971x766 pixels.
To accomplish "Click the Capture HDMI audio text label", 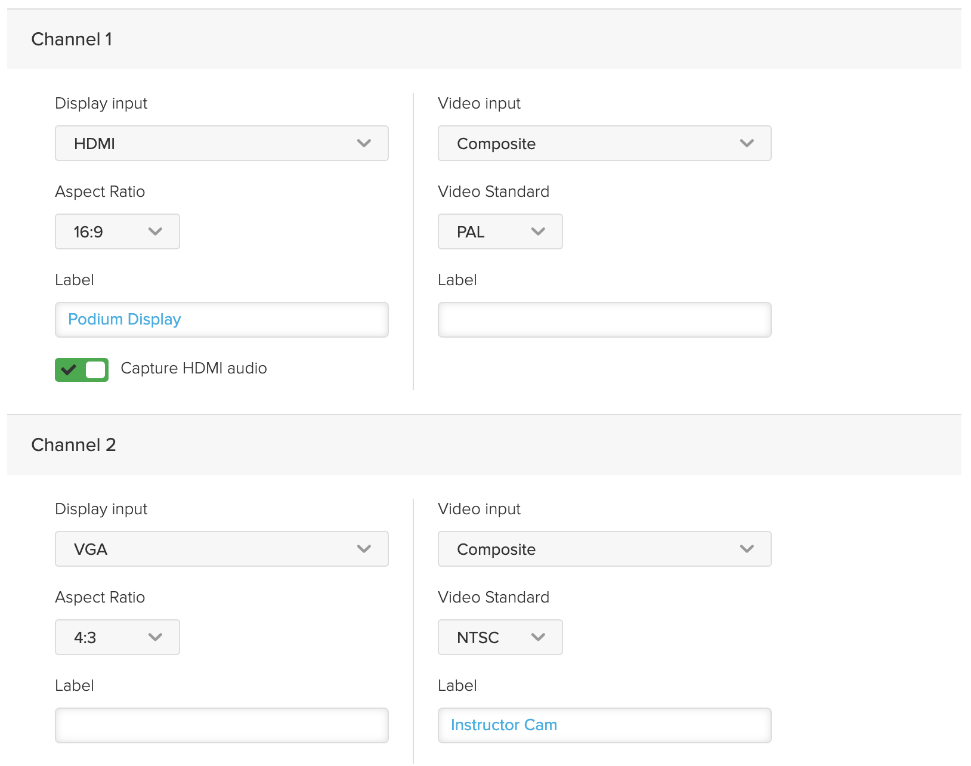I will tap(193, 369).
